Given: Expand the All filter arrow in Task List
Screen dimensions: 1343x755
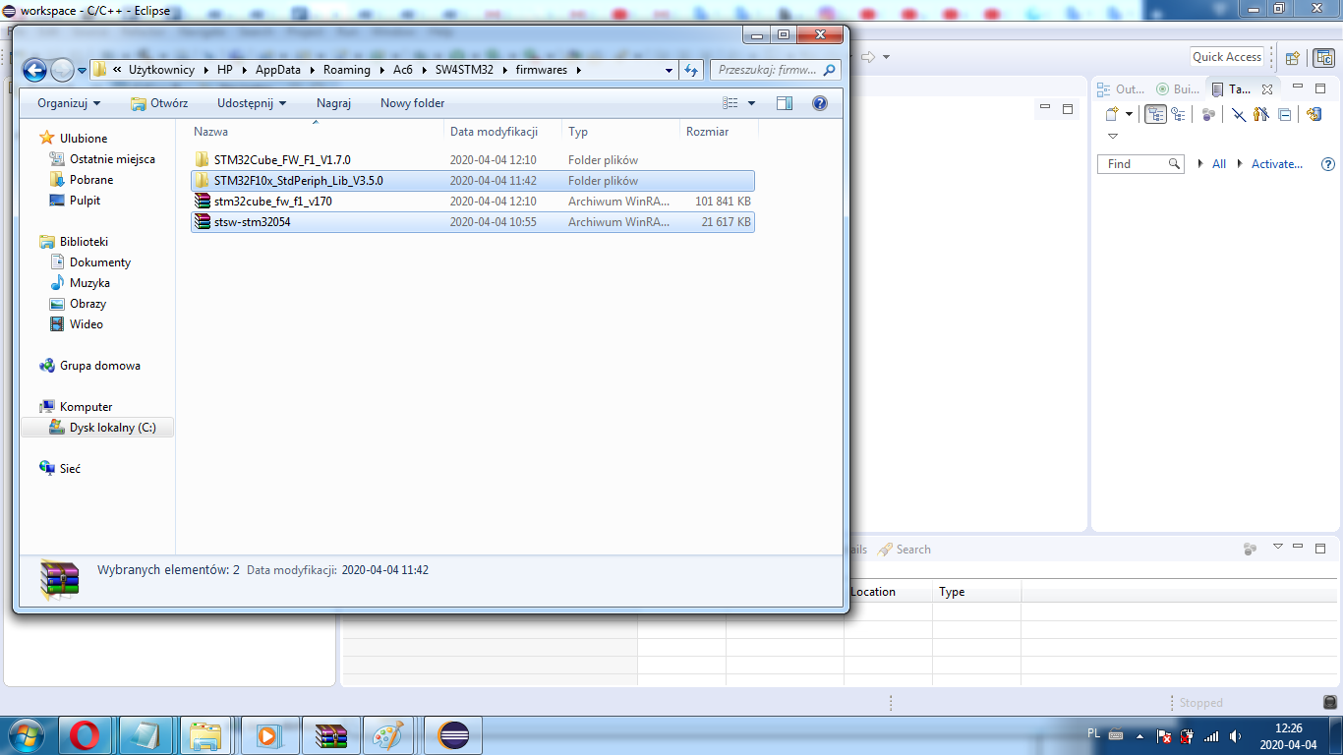Looking at the screenshot, I should pos(1200,164).
